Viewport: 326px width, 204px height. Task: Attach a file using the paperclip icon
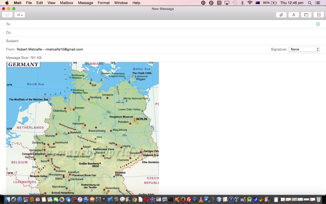281,15
